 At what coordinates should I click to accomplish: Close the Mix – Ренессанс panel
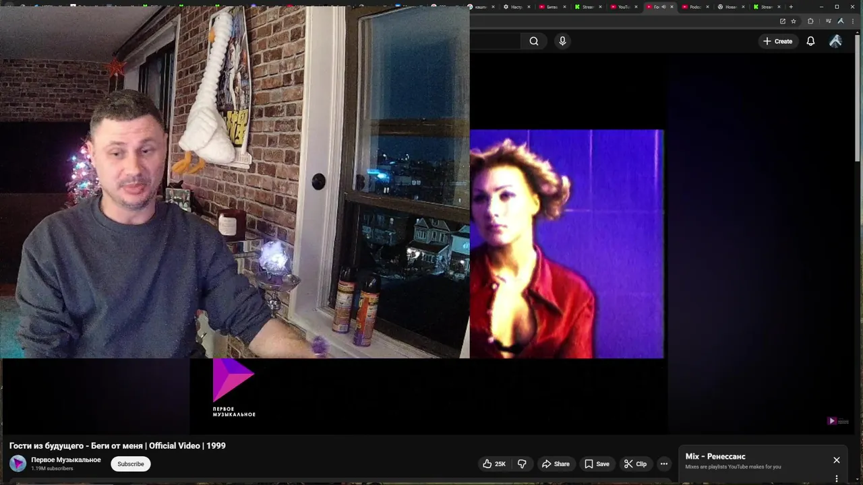click(836, 460)
